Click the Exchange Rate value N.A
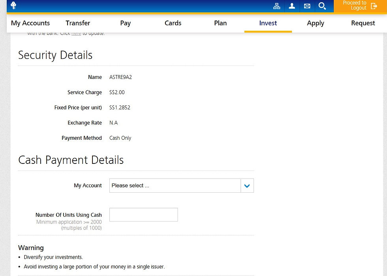387x276 pixels. point(114,123)
